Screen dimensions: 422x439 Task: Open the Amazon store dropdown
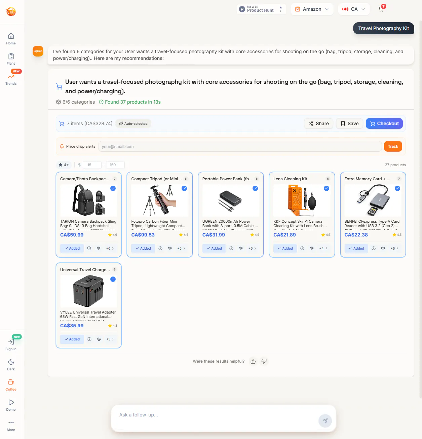tap(312, 9)
